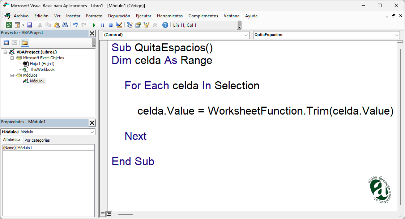Click the Copy icon in toolbar
The width and height of the screenshot is (405, 219).
(x=48, y=25)
